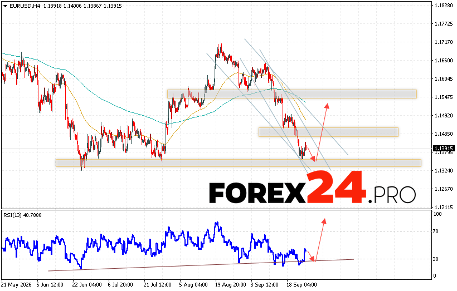Image resolution: width=457 pixels, height=291 pixels.
Task: Click the 1.18280 price axis label
Action: coord(444,6)
